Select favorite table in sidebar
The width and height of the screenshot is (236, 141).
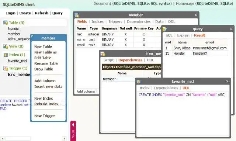(x=13, y=29)
